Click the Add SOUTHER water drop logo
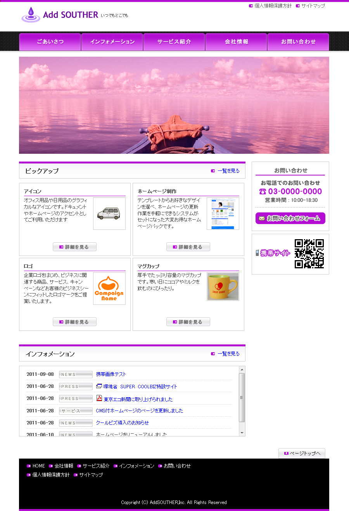This screenshot has height=511, width=349. [x=31, y=15]
